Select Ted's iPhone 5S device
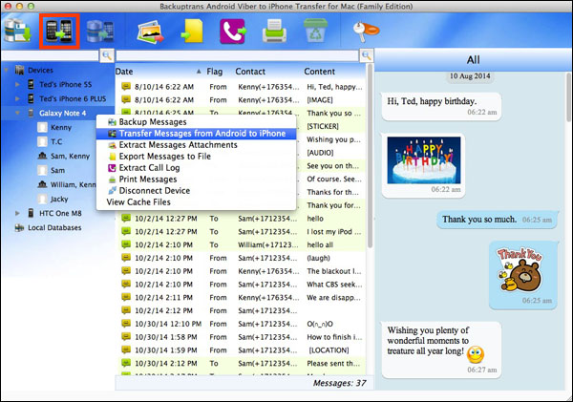Screen dimensions: 573x402 (x=65, y=84)
